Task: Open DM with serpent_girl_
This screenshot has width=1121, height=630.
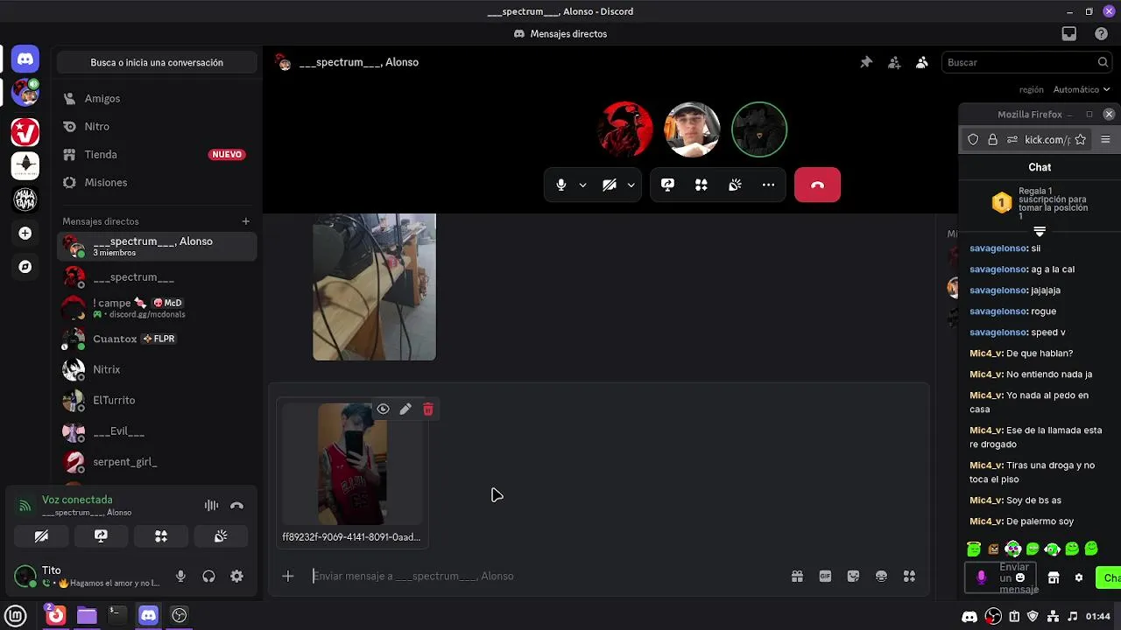Action: click(x=157, y=462)
